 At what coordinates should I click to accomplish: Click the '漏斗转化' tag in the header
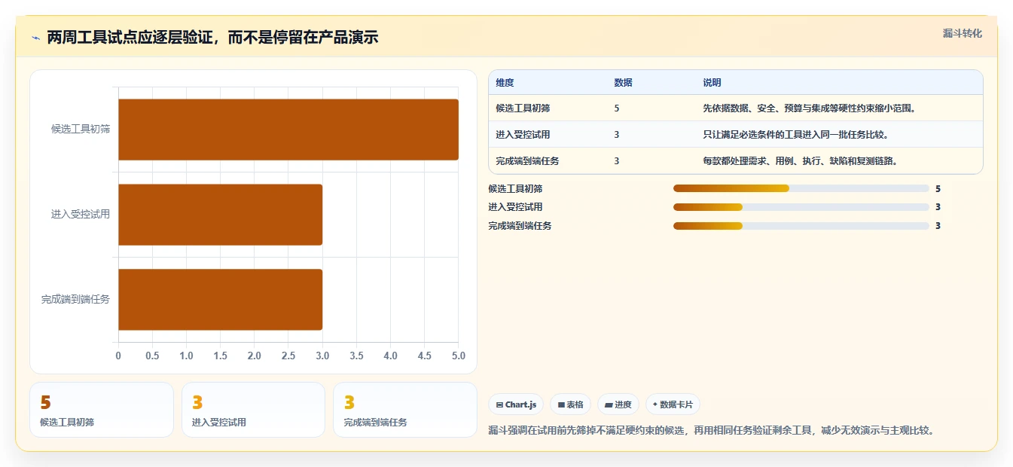click(963, 33)
